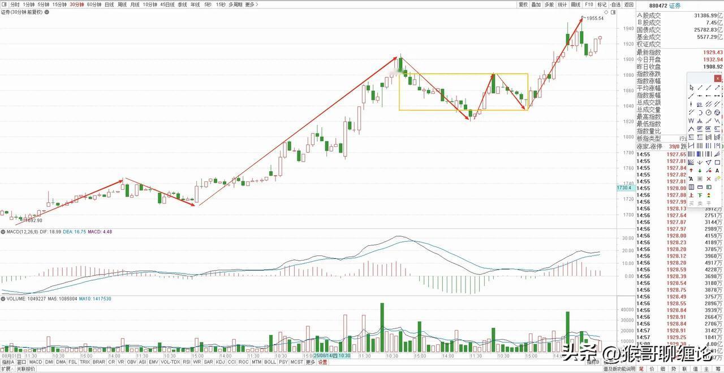This screenshot has height=373, width=724.
Task: Select the RSI indicator tab
Action: pyautogui.click(x=186, y=362)
